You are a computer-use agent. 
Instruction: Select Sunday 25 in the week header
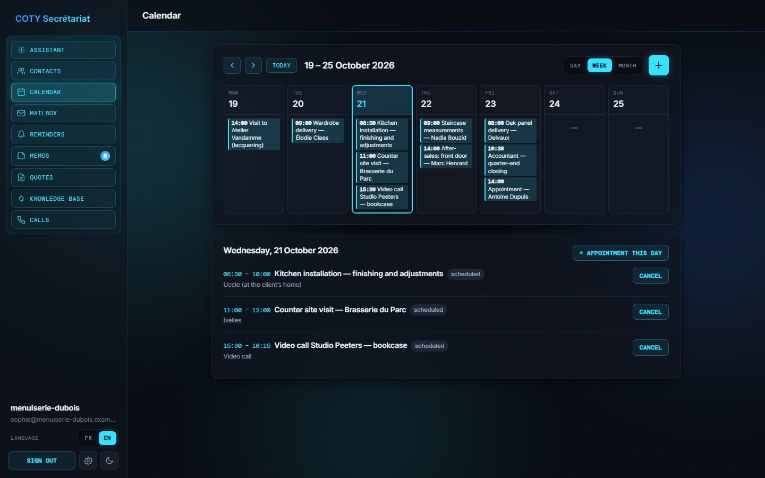point(639,100)
